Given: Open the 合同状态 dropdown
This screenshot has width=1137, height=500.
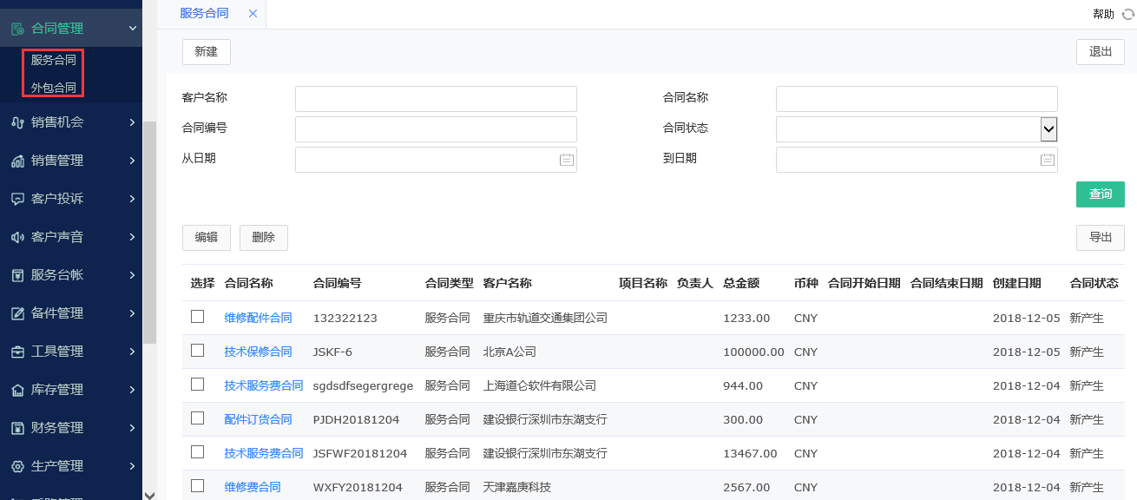Looking at the screenshot, I should (x=1048, y=128).
